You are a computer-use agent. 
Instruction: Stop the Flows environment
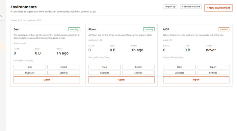[104, 67]
